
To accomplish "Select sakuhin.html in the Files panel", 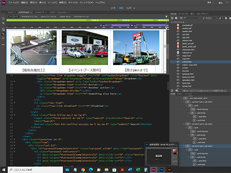I will pyautogui.click(x=187, y=41).
